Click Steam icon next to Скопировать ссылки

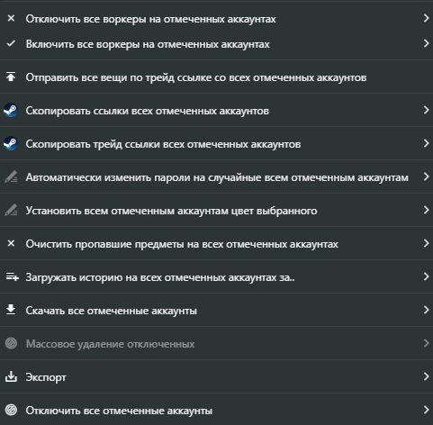click(11, 110)
